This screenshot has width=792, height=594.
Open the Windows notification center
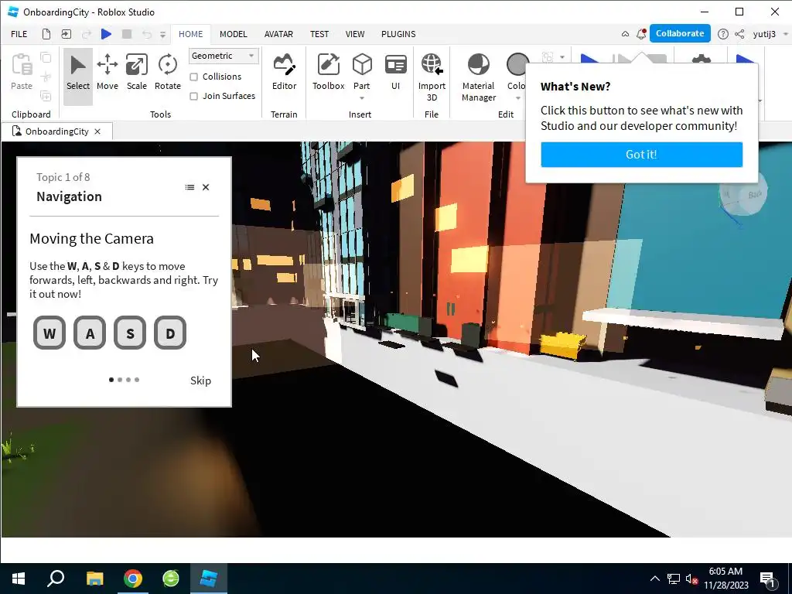pos(767,579)
